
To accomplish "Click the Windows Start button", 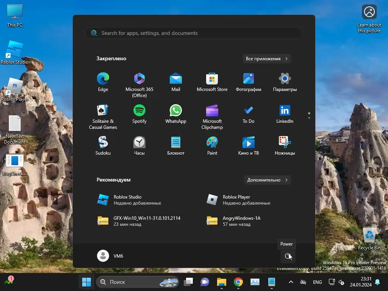I will click(x=86, y=282).
